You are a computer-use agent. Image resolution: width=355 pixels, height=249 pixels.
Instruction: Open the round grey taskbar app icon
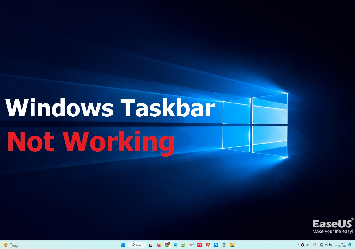224,245
